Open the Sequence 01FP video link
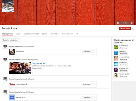 click(39, 63)
